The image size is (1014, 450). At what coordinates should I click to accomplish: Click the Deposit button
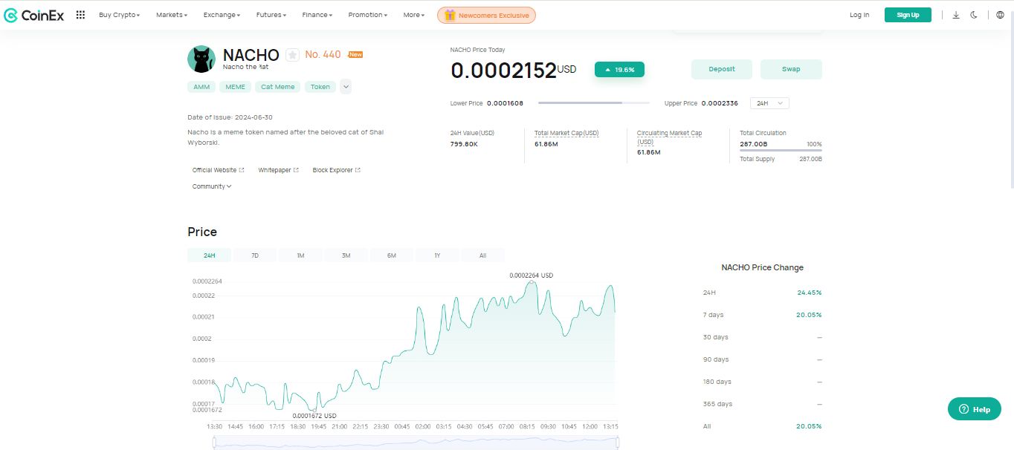(722, 69)
